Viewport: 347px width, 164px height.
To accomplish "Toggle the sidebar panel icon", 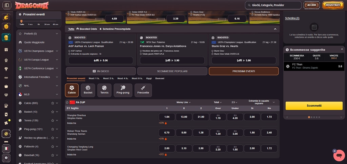I will click(x=7, y=5).
